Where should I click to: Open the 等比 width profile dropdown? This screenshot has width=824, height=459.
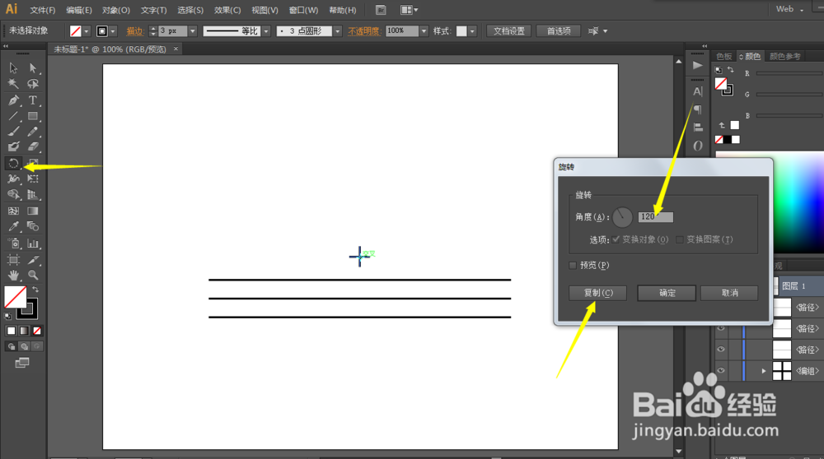pyautogui.click(x=266, y=31)
